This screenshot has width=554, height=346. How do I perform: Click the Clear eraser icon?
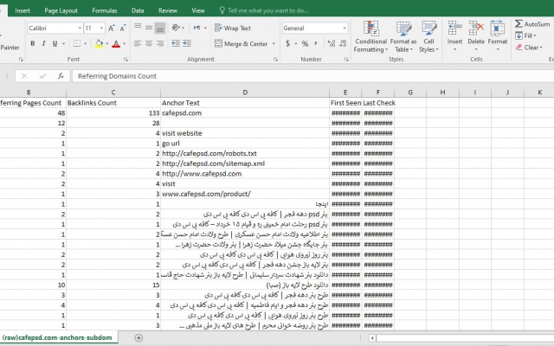[519, 47]
